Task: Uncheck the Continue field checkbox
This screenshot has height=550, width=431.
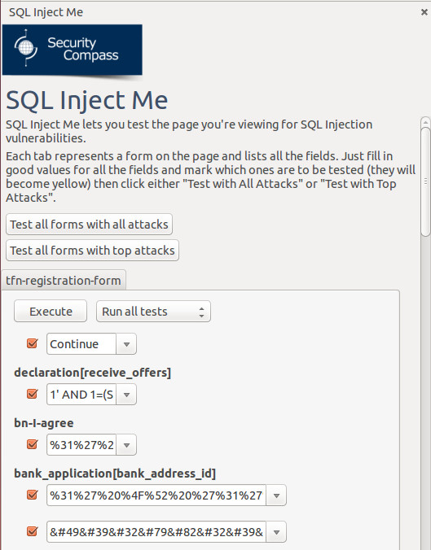Action: coord(33,343)
